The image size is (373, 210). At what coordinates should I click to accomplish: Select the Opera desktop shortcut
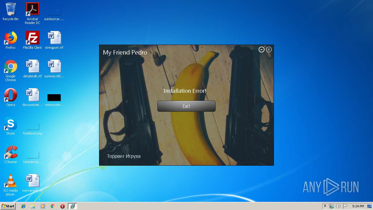tap(10, 97)
